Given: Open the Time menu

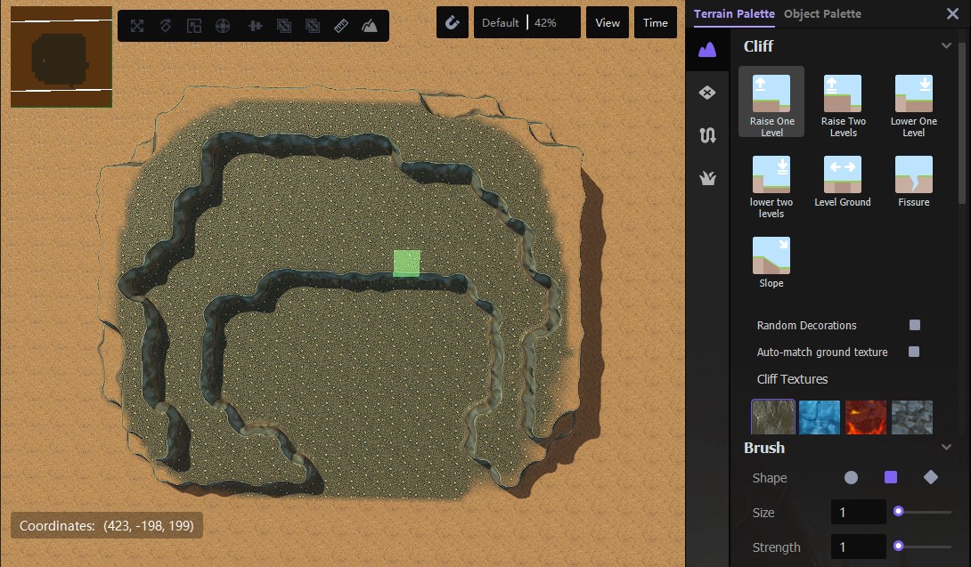Looking at the screenshot, I should (x=655, y=23).
